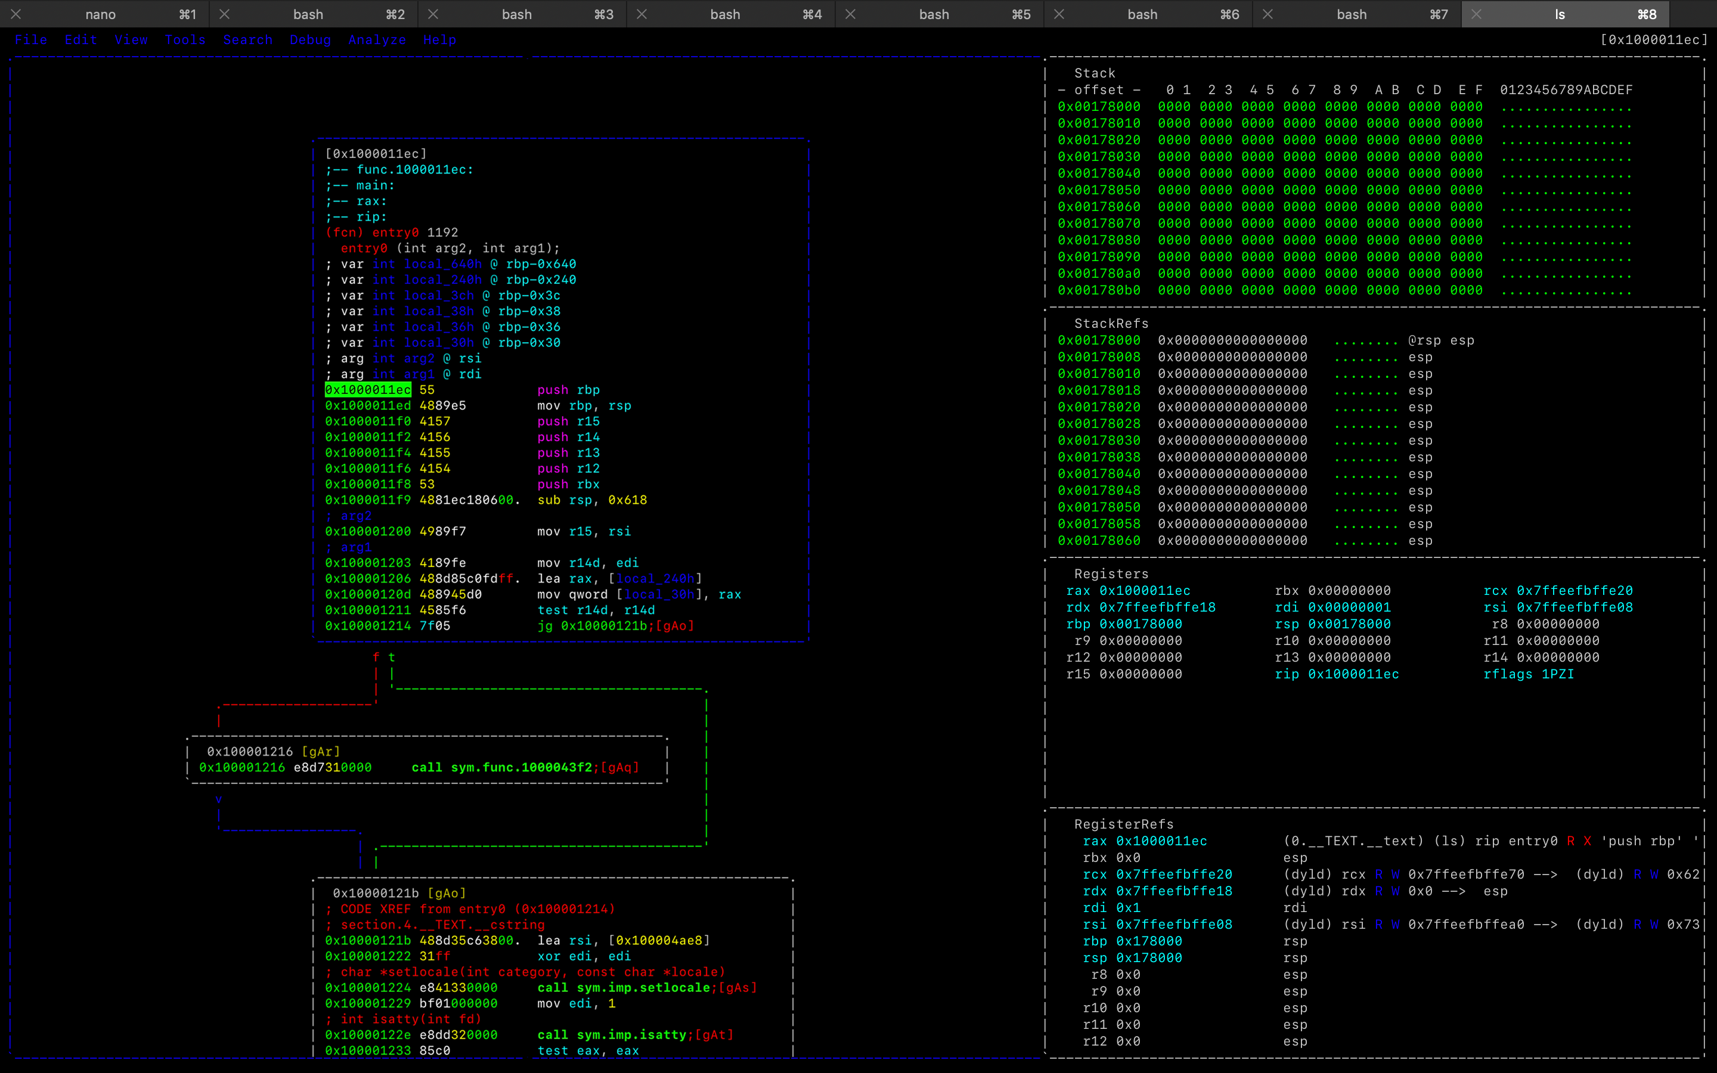
Task: Open the View menu
Action: coord(131,40)
